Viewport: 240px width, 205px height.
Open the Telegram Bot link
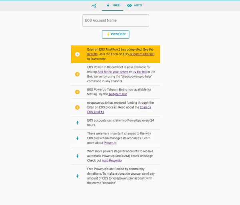coord(118,94)
